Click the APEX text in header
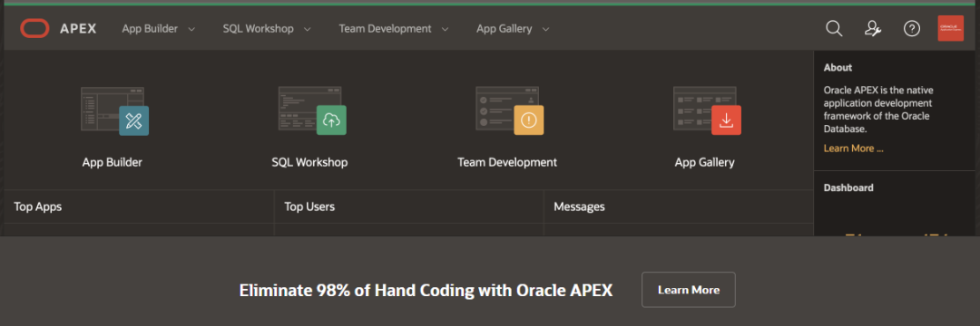This screenshot has width=980, height=326. pyautogui.click(x=78, y=29)
